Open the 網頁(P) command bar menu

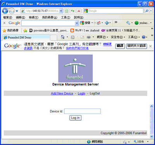pos(102,37)
